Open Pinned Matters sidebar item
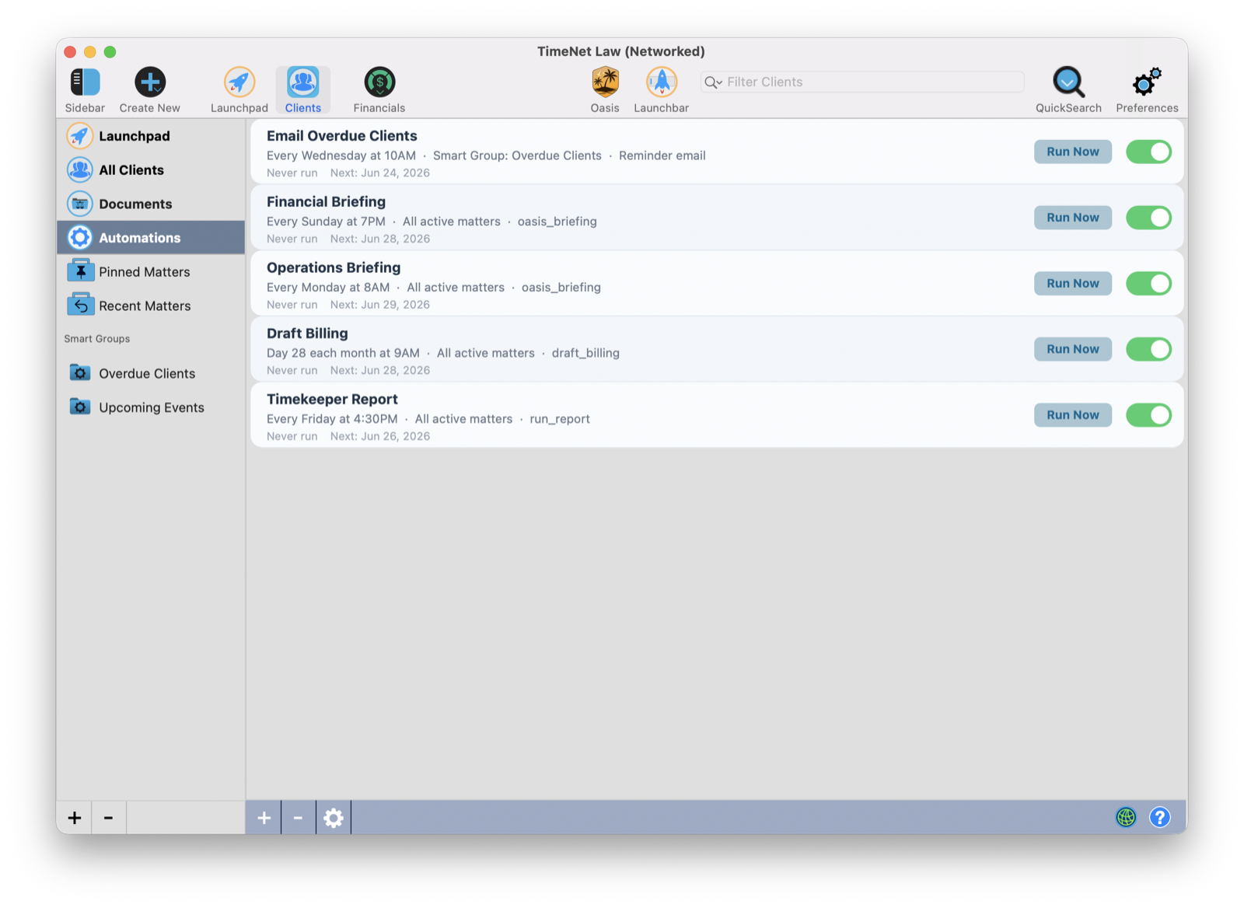 [151, 271]
